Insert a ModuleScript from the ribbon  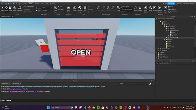coord(172,12)
